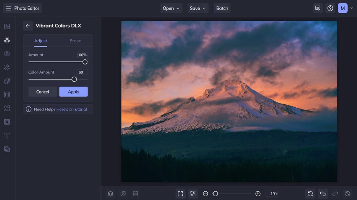This screenshot has width=357, height=200.
Task: Click the Batch button
Action: (x=222, y=8)
